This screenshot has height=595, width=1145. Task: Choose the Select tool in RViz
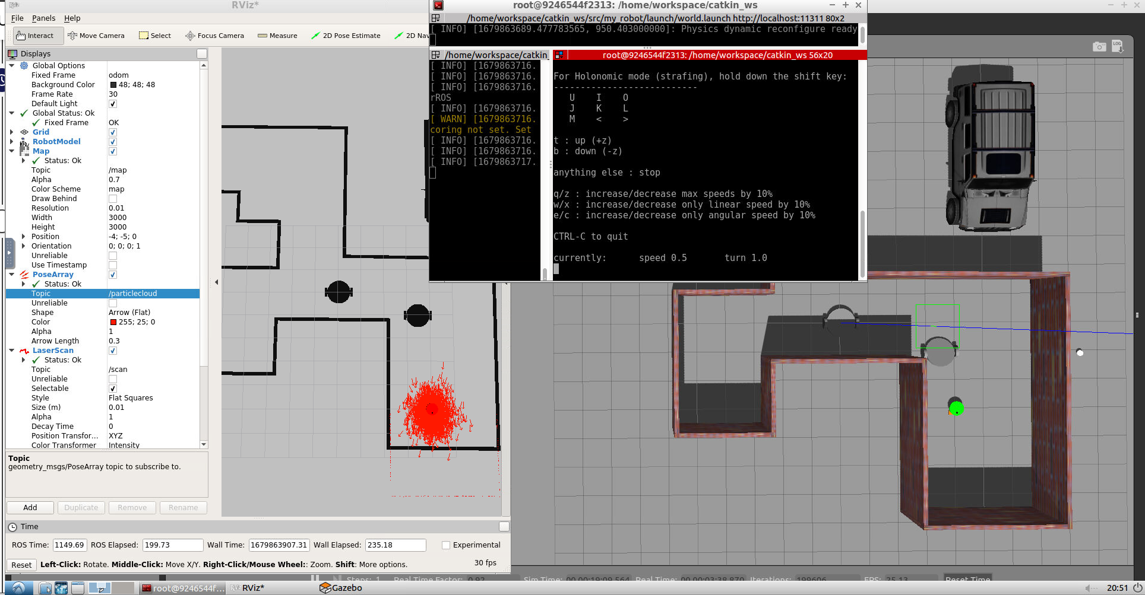tap(155, 36)
